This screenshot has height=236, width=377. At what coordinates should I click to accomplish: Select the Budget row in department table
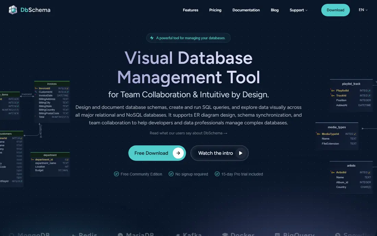[50, 170]
